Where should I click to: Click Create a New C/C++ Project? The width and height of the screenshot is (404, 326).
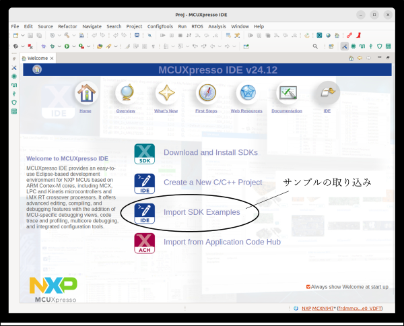coord(212,183)
